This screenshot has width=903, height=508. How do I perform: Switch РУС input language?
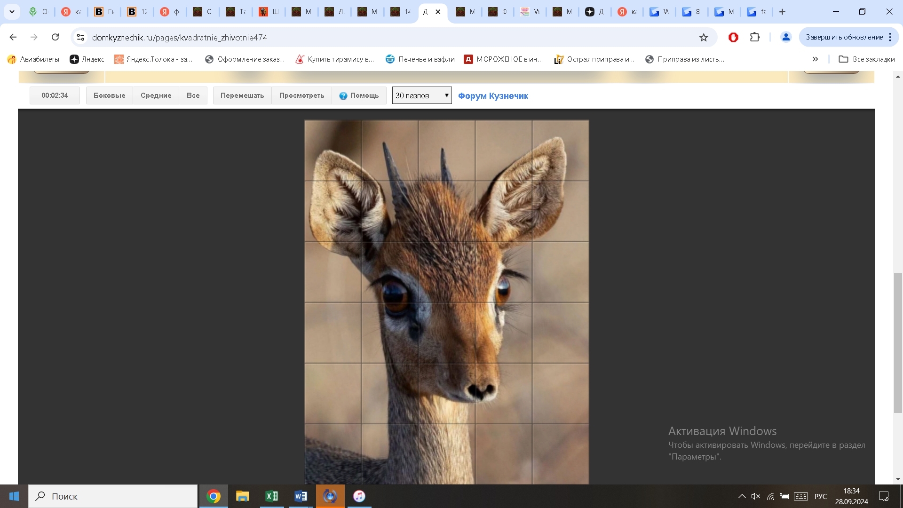coord(821,496)
